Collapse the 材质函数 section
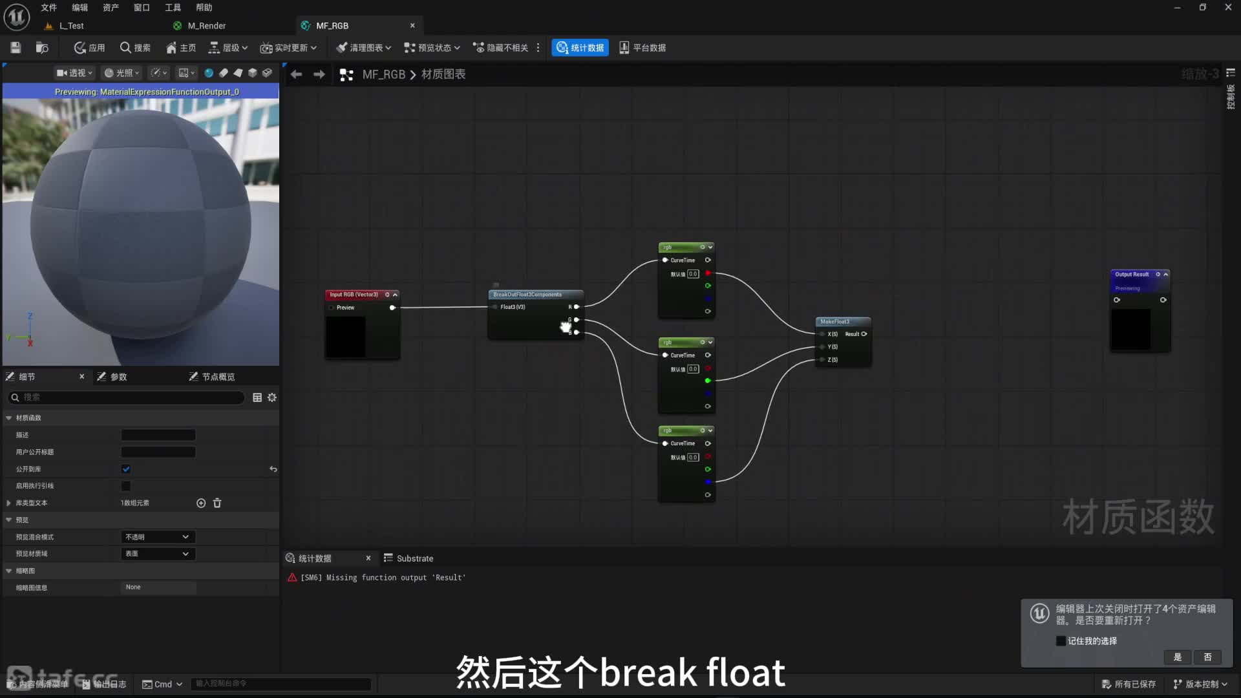This screenshot has width=1241, height=698. [x=9, y=418]
